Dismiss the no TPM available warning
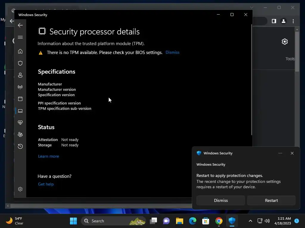305x228 pixels. tap(172, 52)
